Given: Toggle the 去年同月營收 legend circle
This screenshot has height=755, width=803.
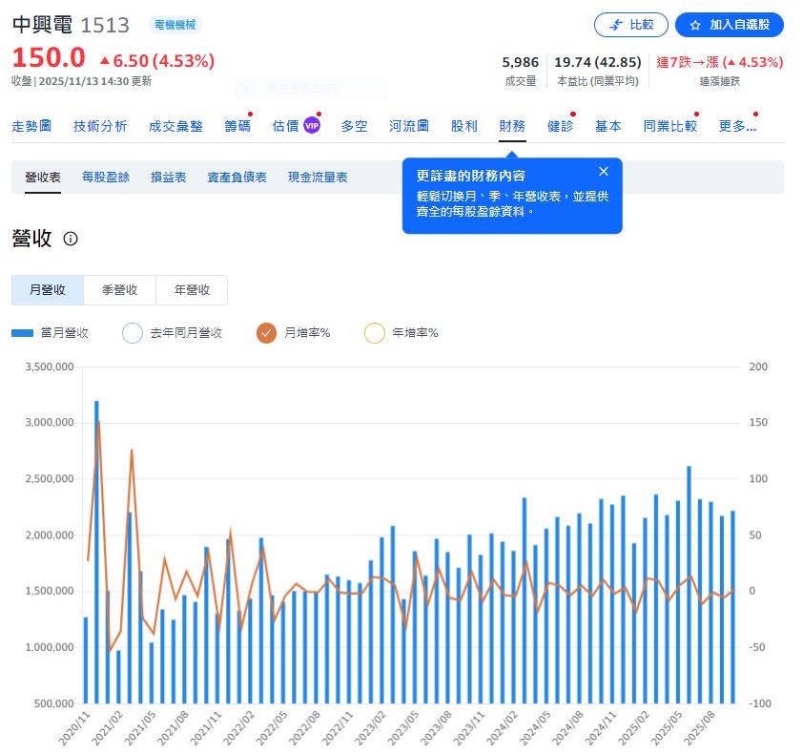Looking at the screenshot, I should pos(133,332).
